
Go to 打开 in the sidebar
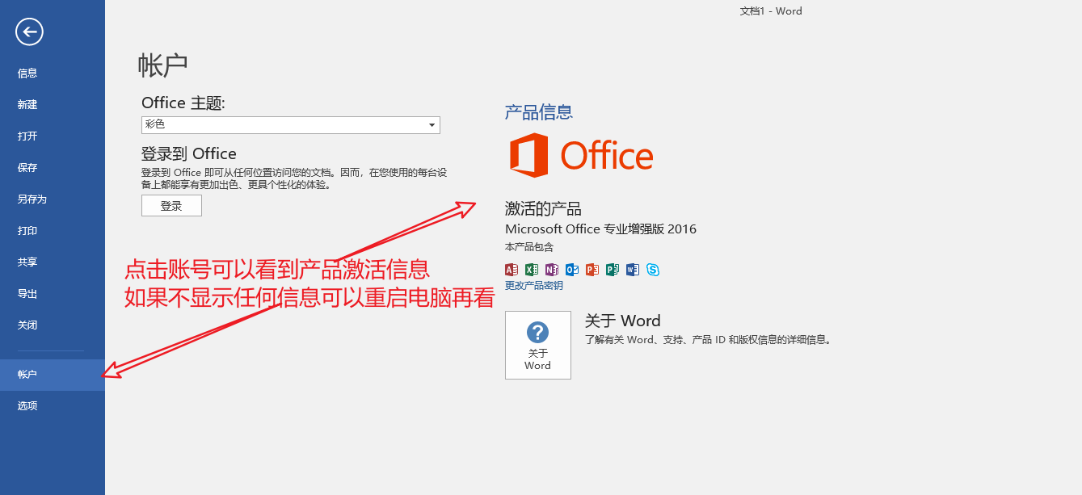27,136
